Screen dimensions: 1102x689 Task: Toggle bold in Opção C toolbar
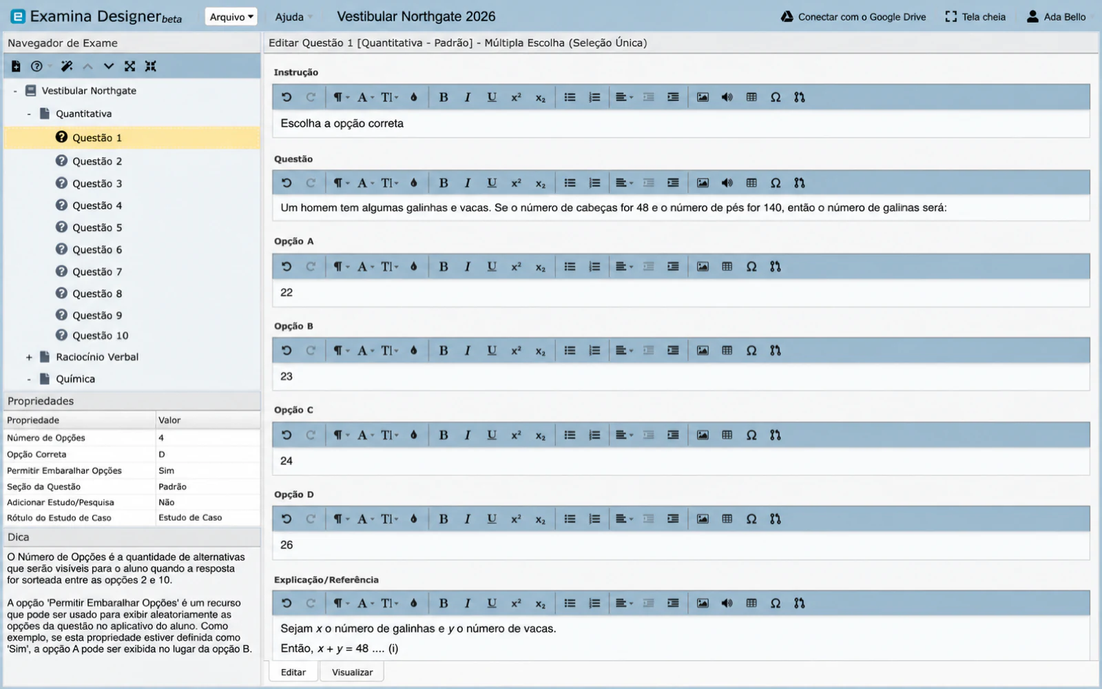click(x=444, y=435)
